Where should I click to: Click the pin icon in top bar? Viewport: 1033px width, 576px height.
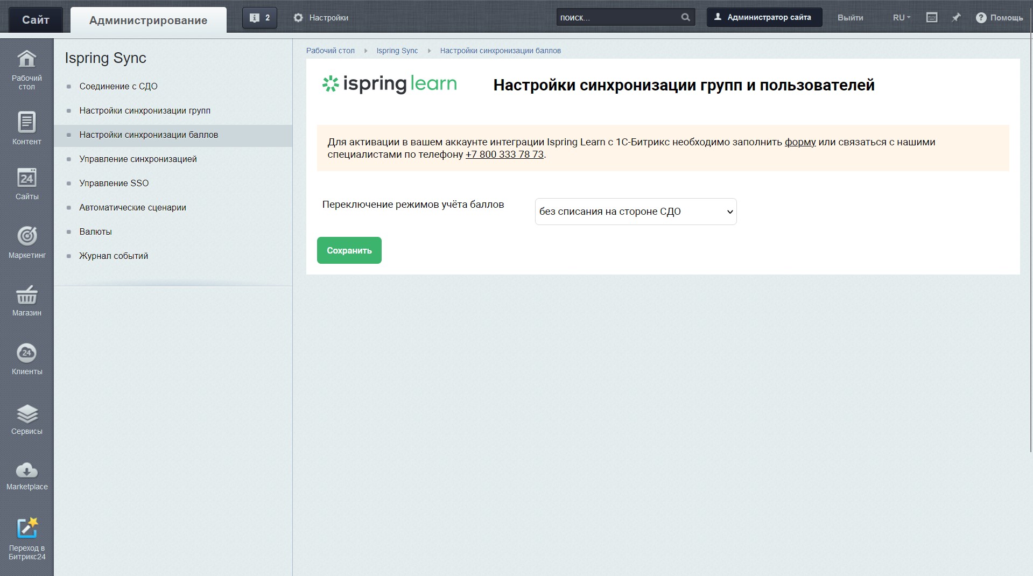(x=956, y=18)
